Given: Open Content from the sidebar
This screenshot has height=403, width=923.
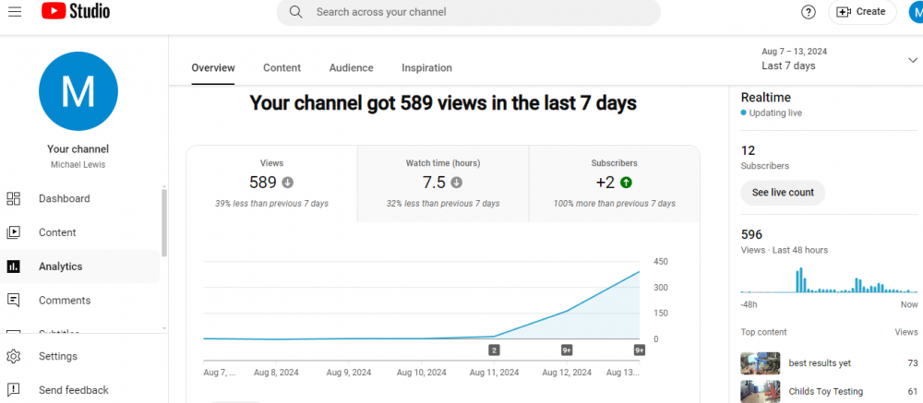Looking at the screenshot, I should coord(57,232).
